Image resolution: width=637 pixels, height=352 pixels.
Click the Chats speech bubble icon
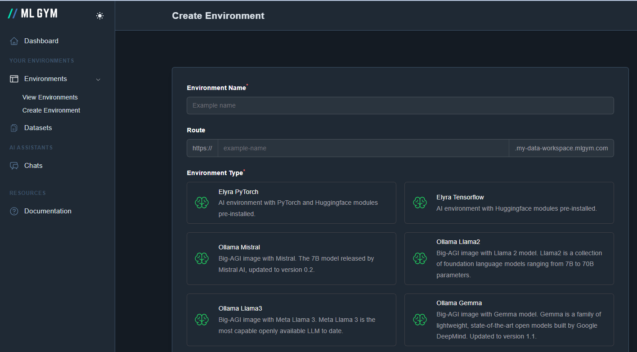coord(13,165)
